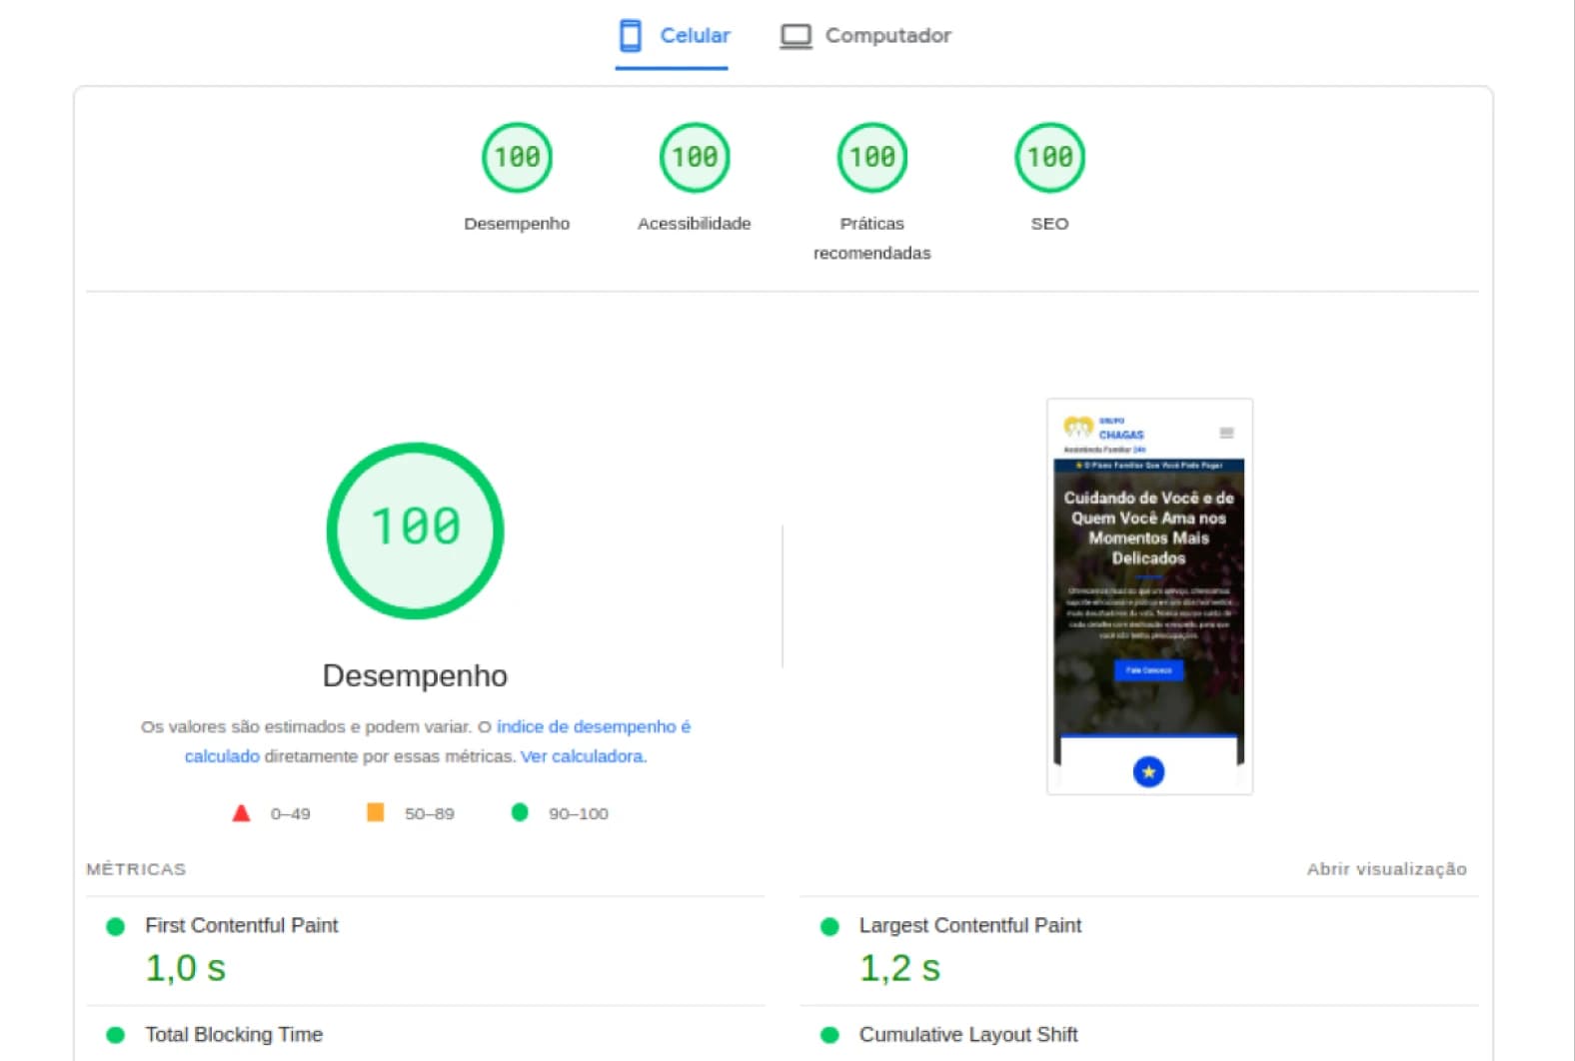This screenshot has height=1061, width=1575.
Task: Open the 'índice de desempenho é calculado' link
Action: point(593,727)
